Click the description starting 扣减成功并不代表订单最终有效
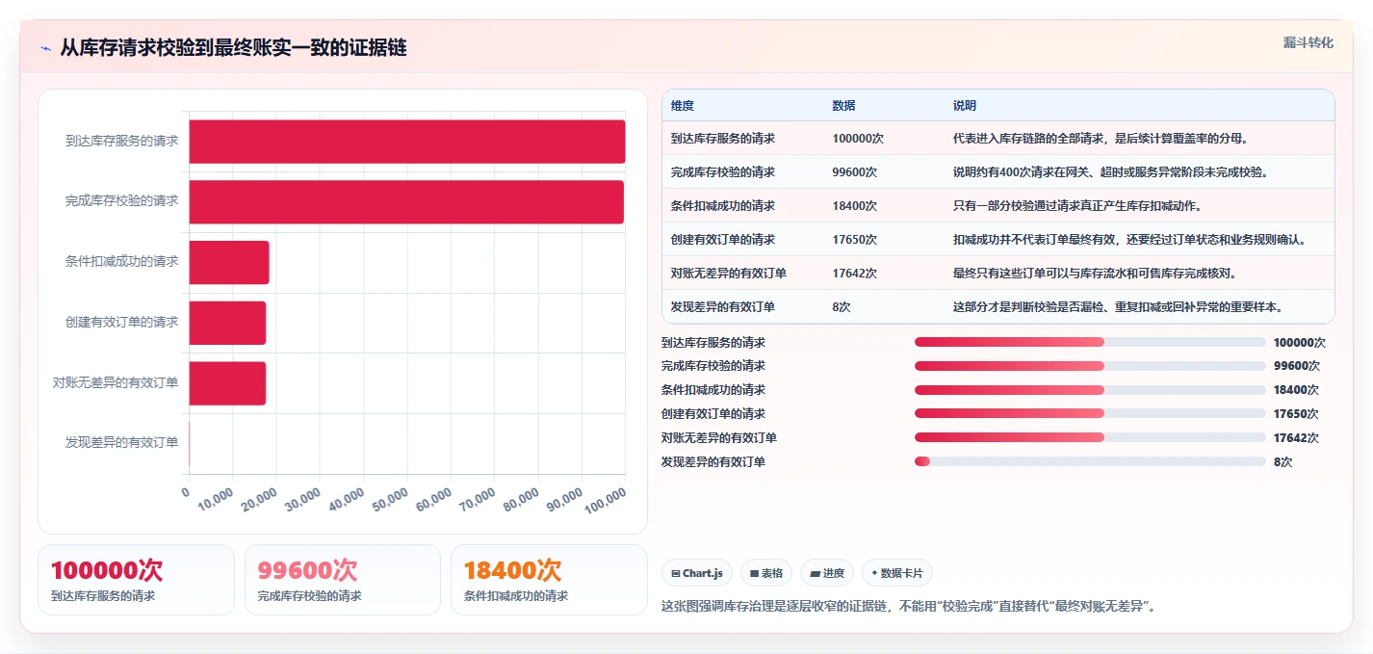The width and height of the screenshot is (1373, 654). pyautogui.click(x=1129, y=240)
